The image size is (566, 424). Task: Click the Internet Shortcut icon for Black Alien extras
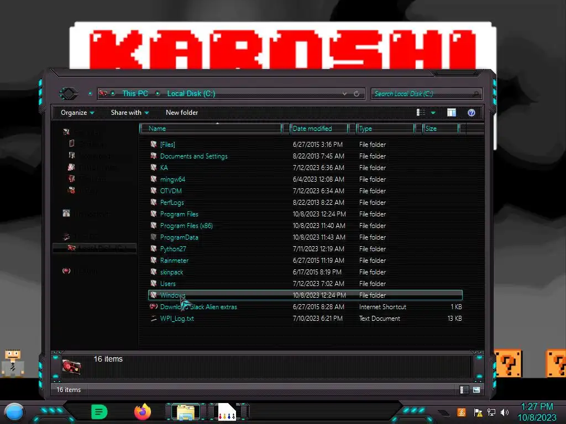click(x=154, y=306)
